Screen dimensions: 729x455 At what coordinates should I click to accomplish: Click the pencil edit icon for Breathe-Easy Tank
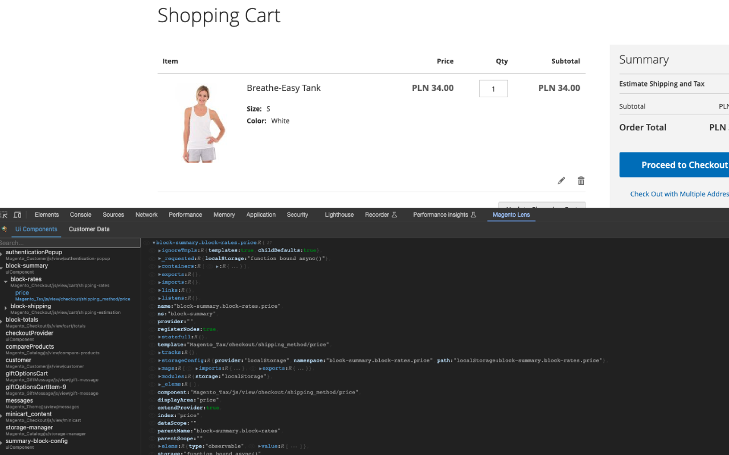click(562, 181)
